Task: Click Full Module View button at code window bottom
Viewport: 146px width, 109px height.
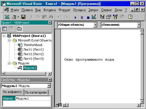Action: 60,105
